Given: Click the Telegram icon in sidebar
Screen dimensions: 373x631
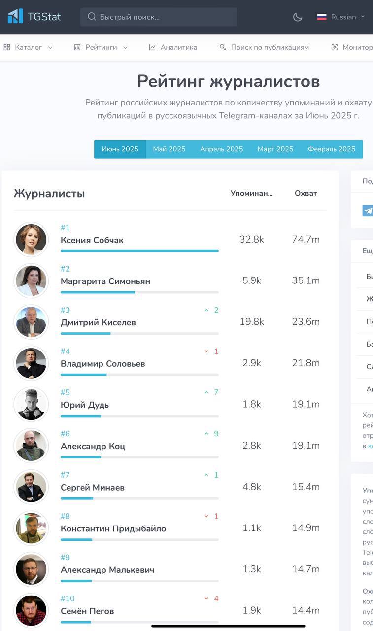Looking at the screenshot, I should click(368, 210).
